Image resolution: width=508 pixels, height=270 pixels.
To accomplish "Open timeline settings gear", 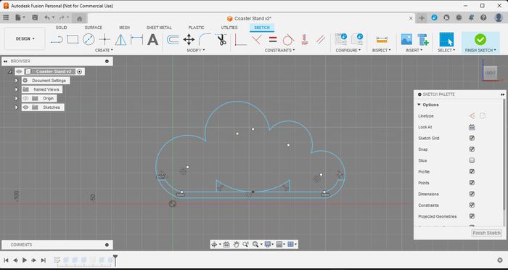I will [500, 260].
